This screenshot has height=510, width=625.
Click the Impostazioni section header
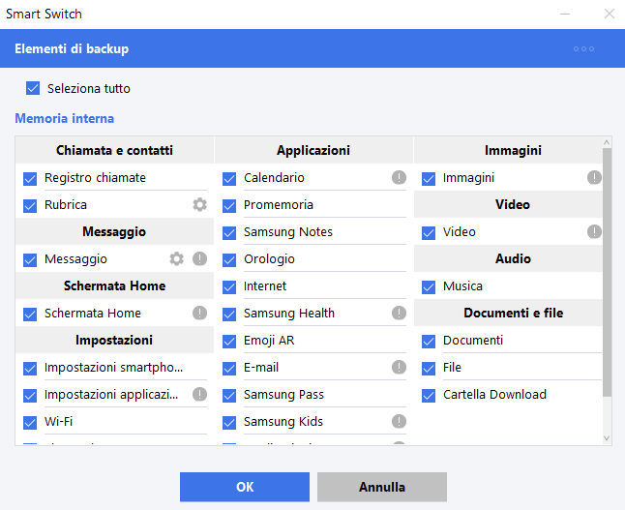click(x=114, y=340)
